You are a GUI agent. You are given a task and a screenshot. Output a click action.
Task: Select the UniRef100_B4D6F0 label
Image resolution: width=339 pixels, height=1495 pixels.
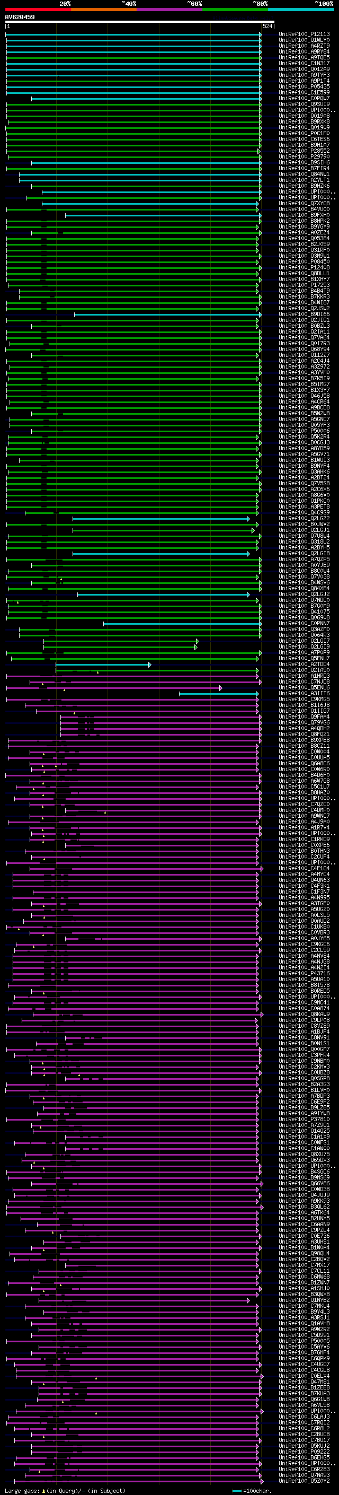pos(304,775)
